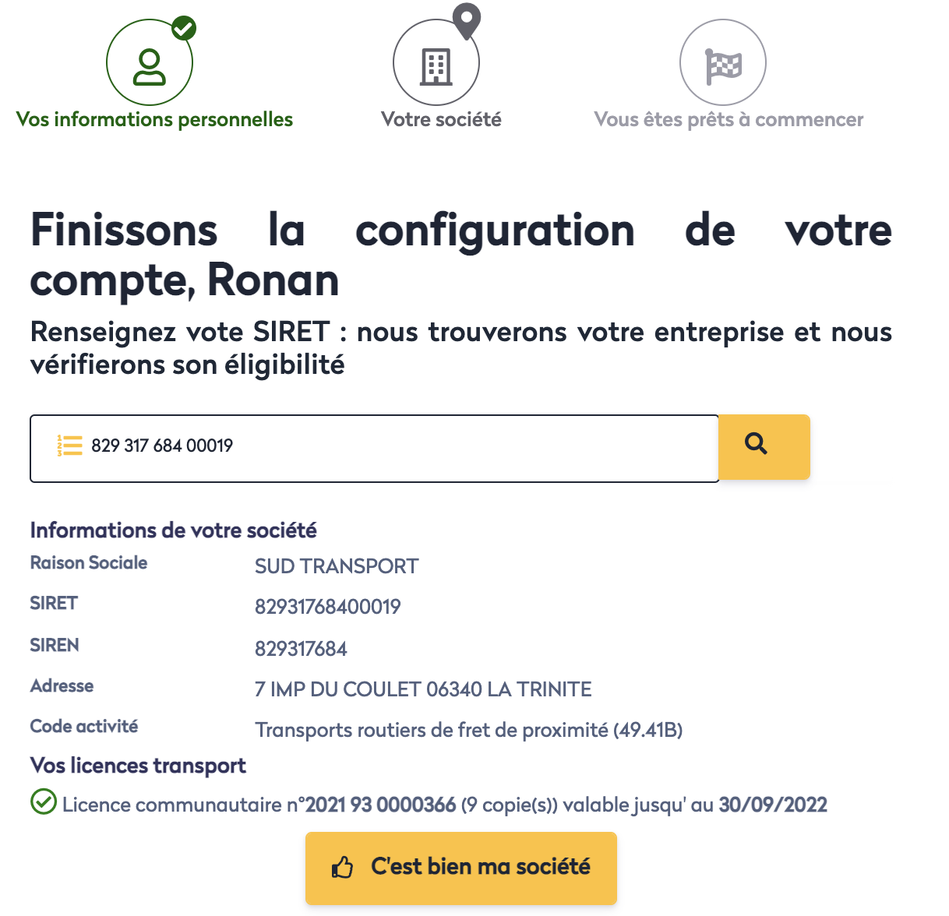
Task: Click the SIREN value 829317684
Action: click(x=301, y=649)
